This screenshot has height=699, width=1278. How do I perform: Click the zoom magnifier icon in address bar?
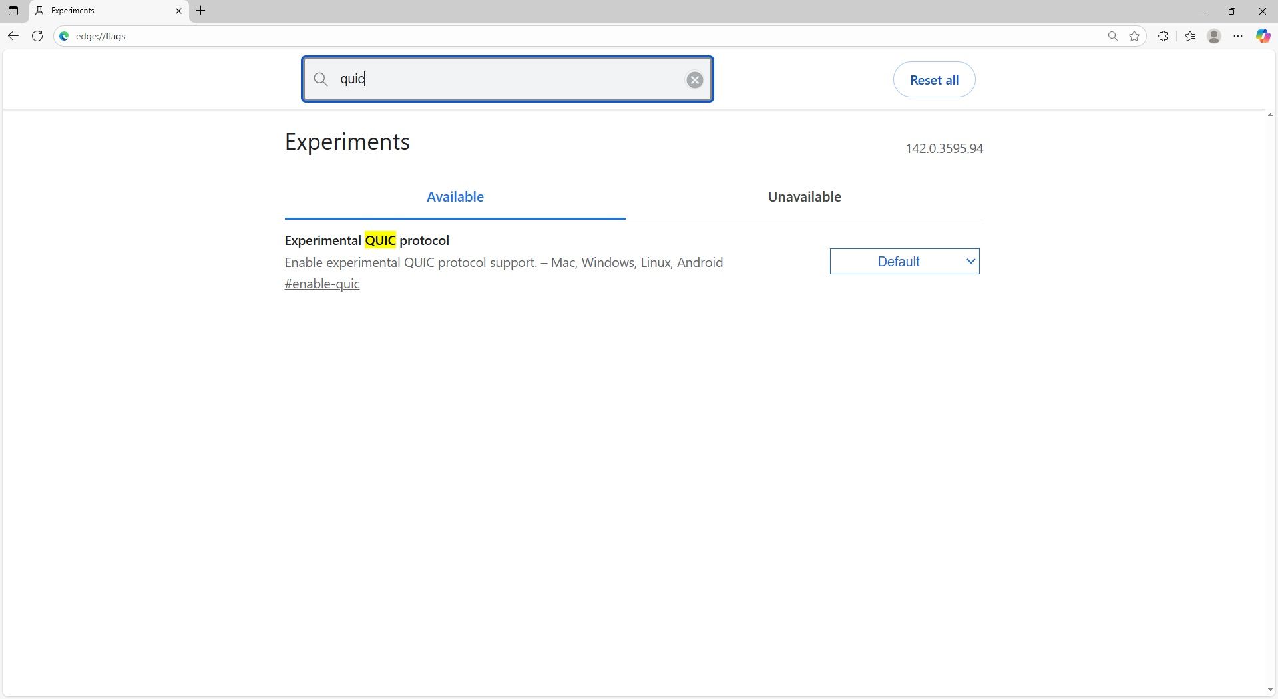(1112, 36)
